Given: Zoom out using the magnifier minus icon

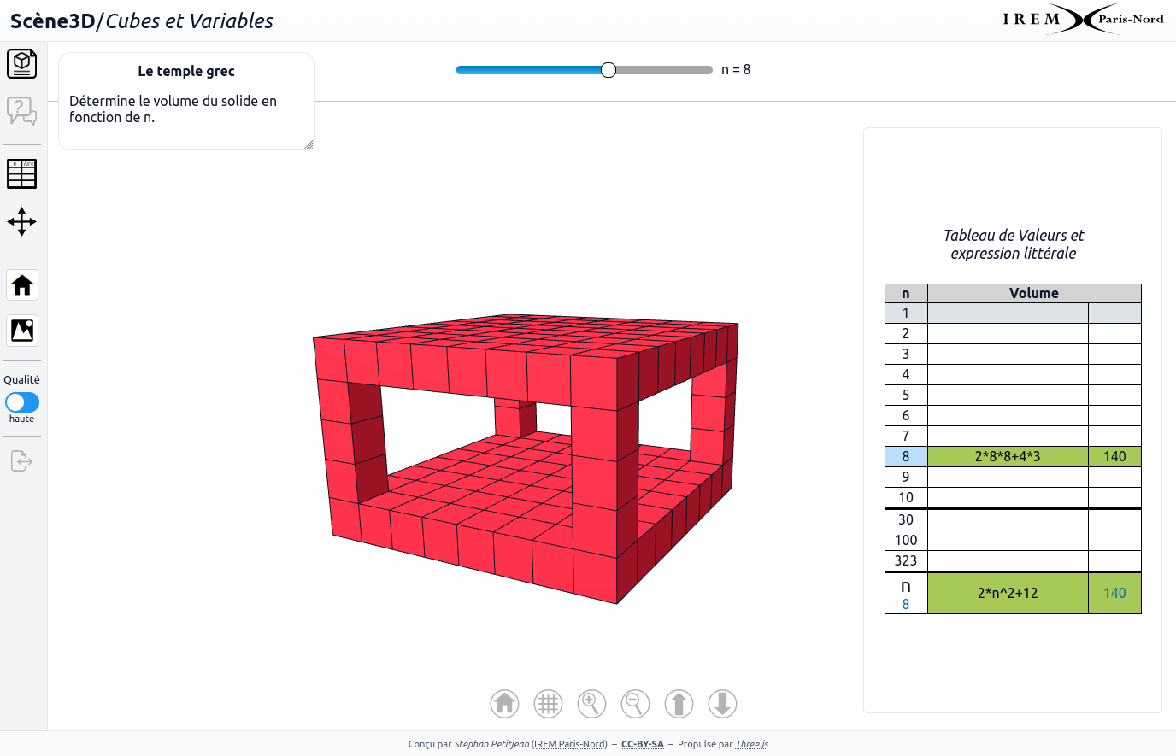Looking at the screenshot, I should [x=635, y=704].
